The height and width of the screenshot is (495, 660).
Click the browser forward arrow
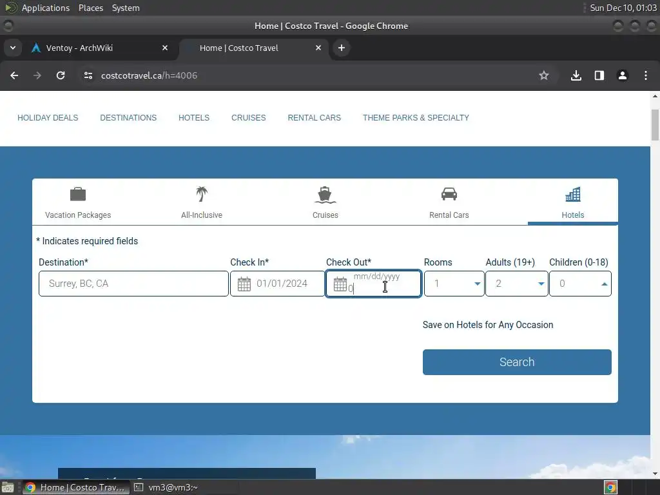37,75
